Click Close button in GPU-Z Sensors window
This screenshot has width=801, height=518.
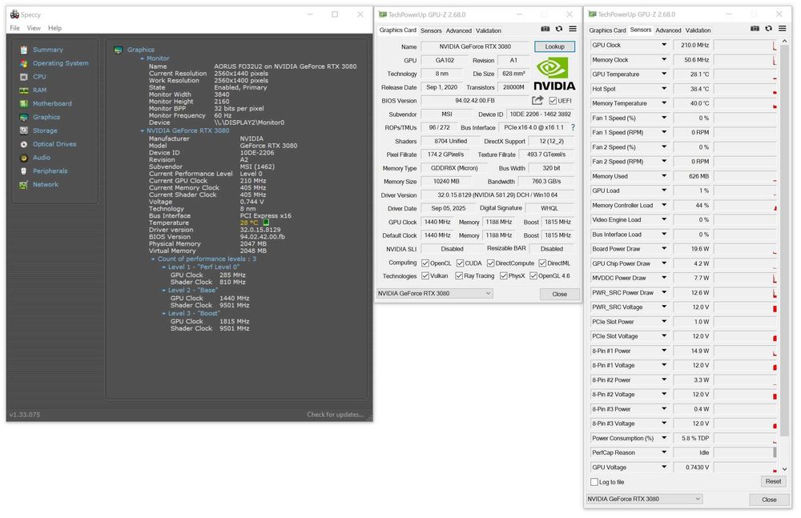tap(769, 499)
